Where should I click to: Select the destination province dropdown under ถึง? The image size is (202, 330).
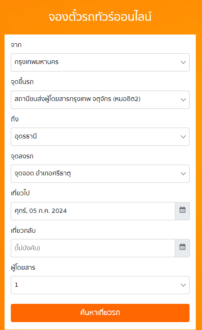100,137
